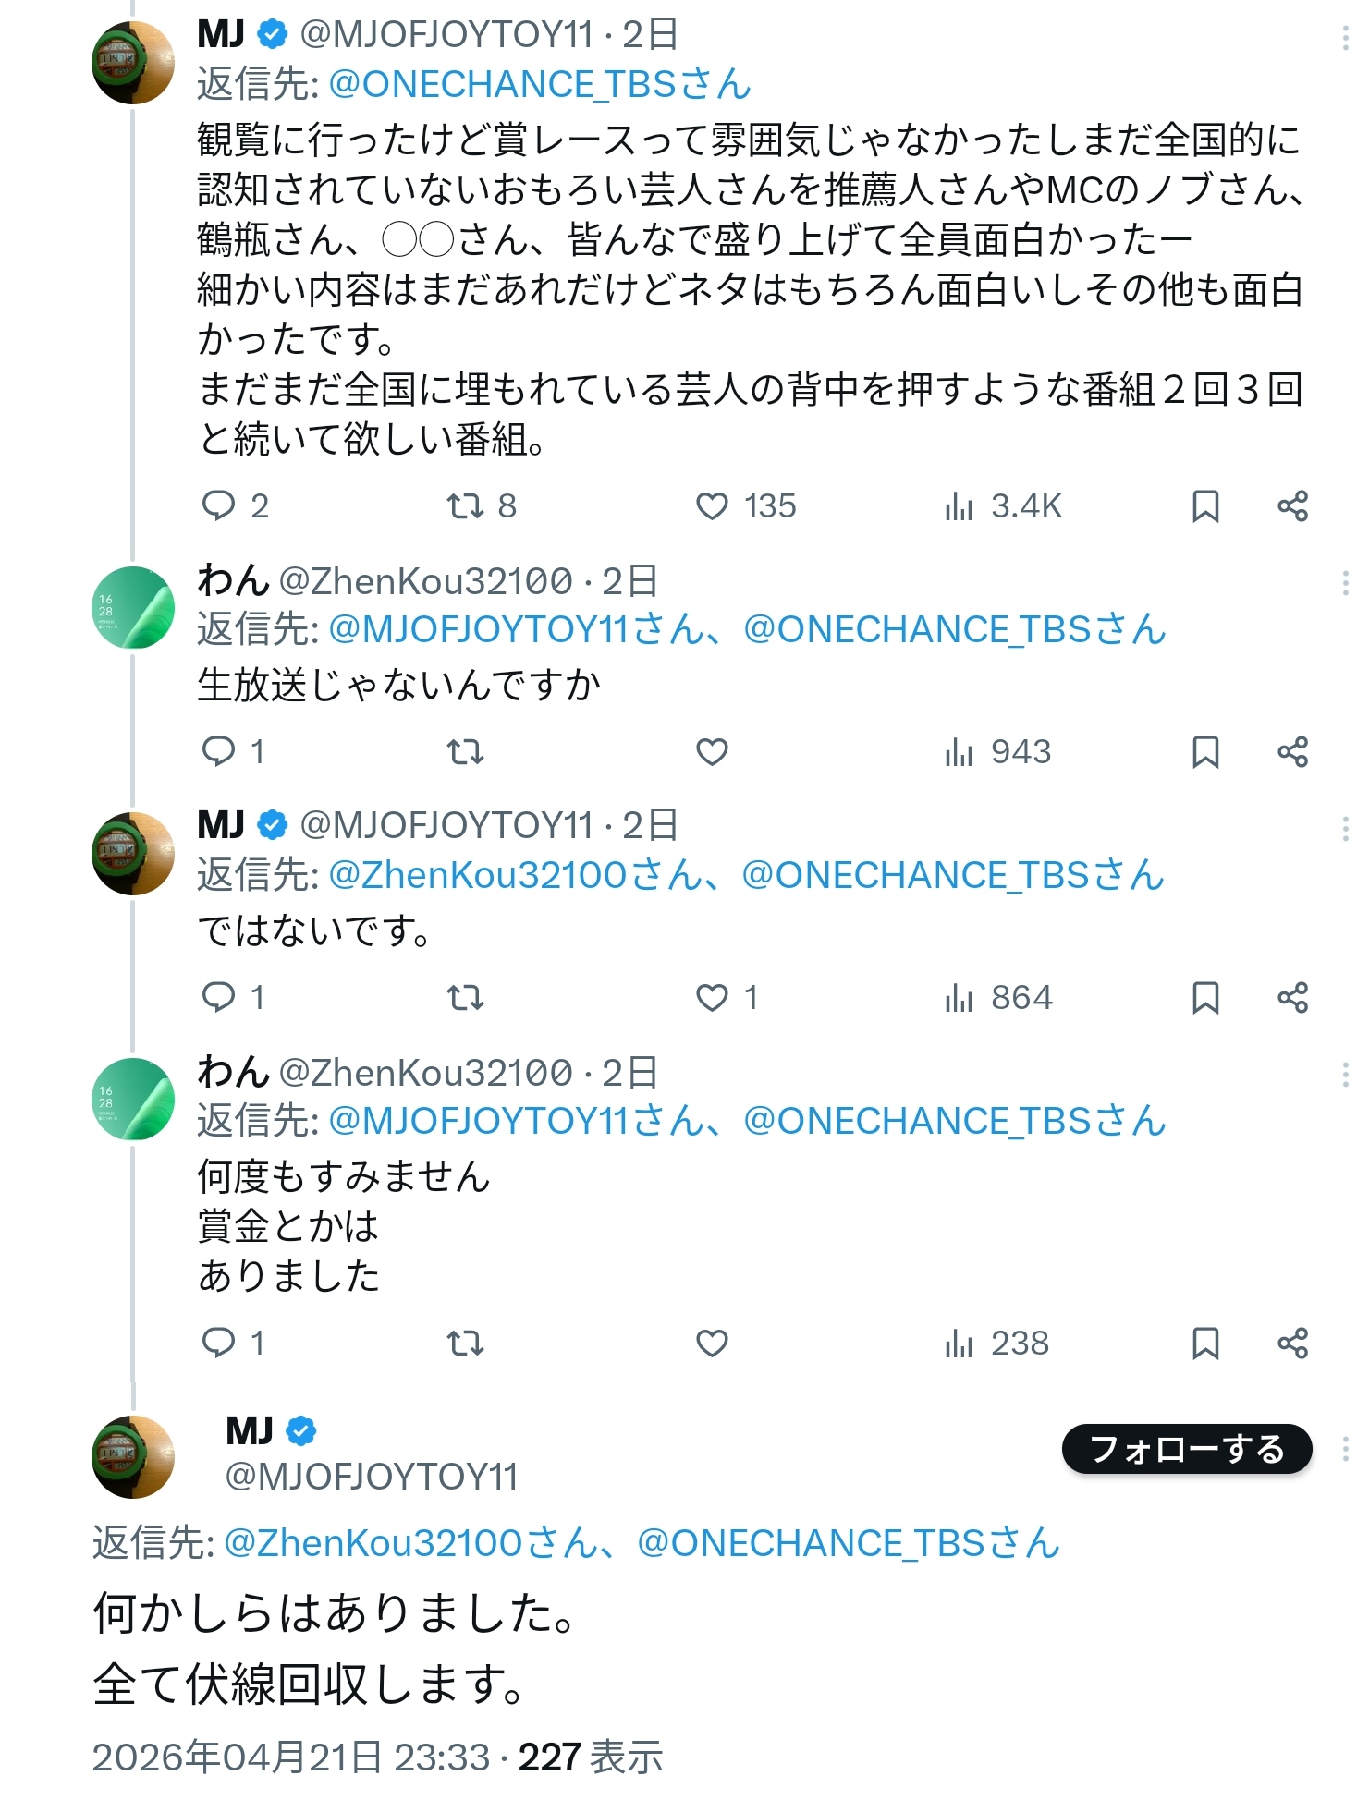
Task: Bookmark the '何度もすみません' tweet
Action: click(1205, 1344)
